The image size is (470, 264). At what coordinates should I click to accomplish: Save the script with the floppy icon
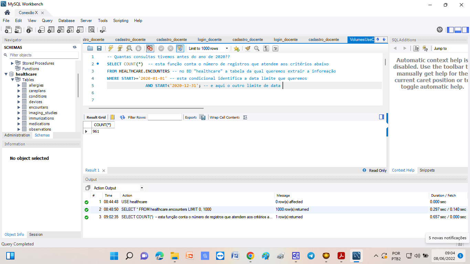pos(99,48)
